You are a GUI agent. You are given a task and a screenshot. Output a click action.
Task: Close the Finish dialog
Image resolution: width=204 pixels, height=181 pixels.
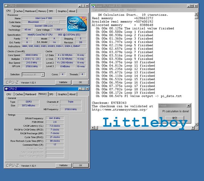coord(188,106)
